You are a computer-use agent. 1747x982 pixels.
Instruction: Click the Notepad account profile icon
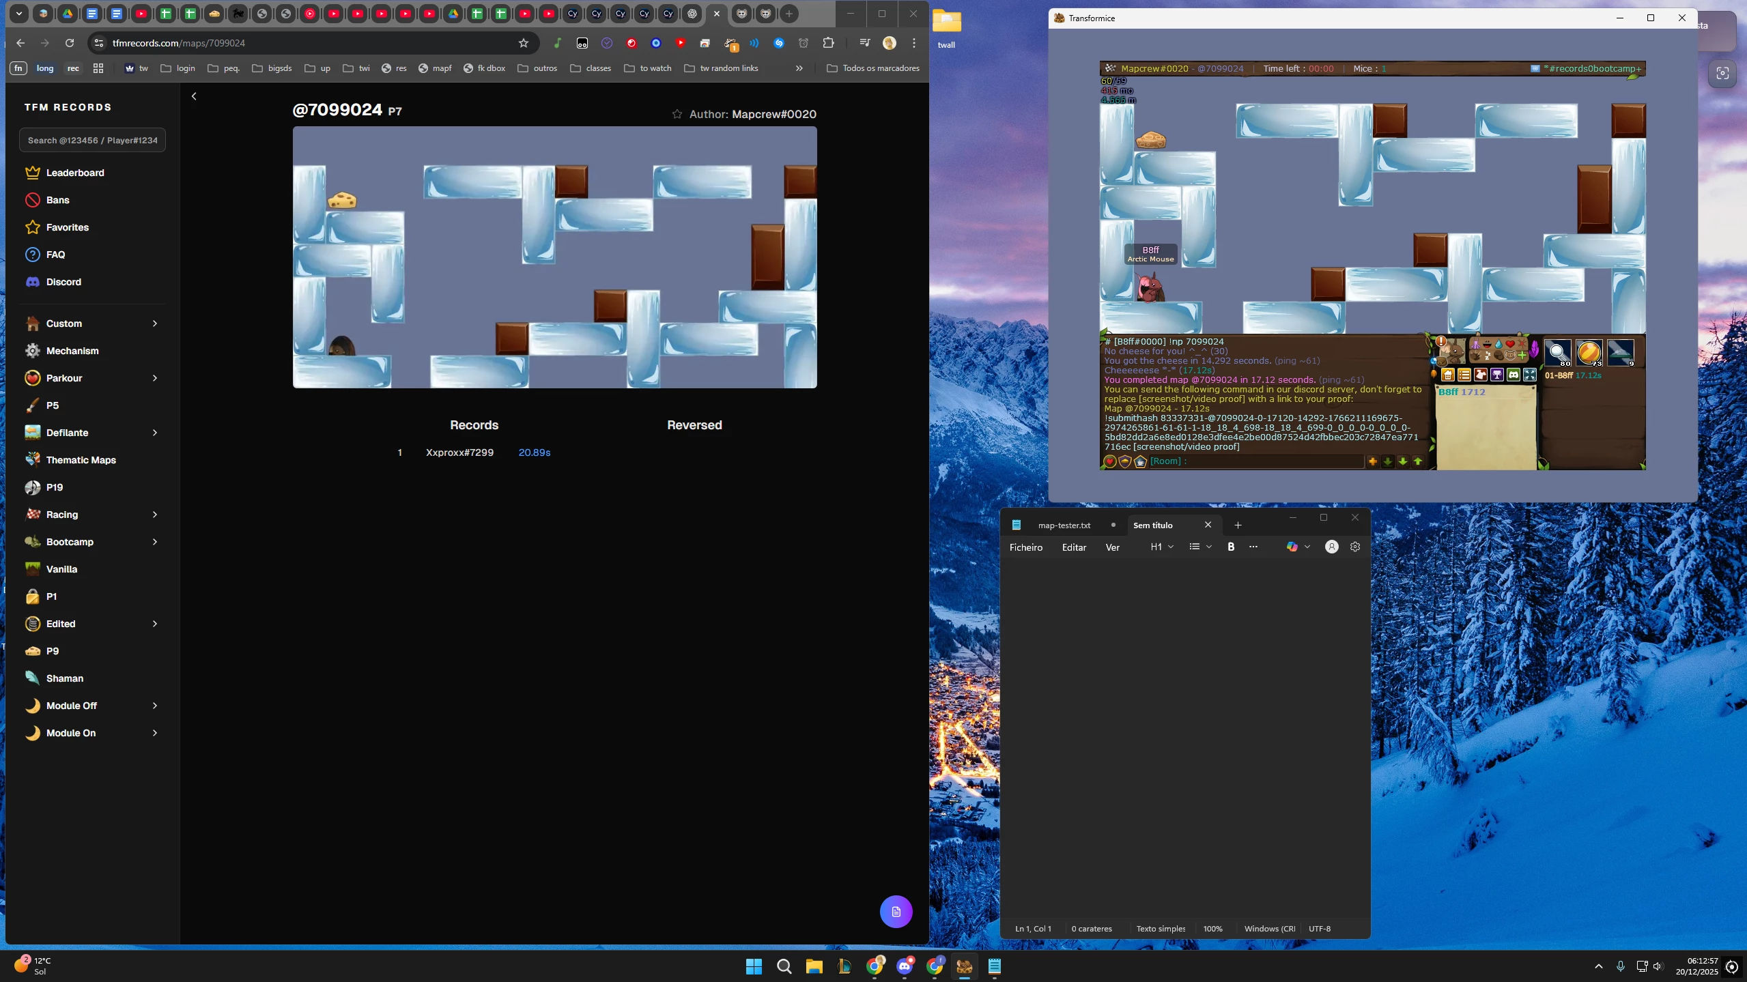[1331, 547]
